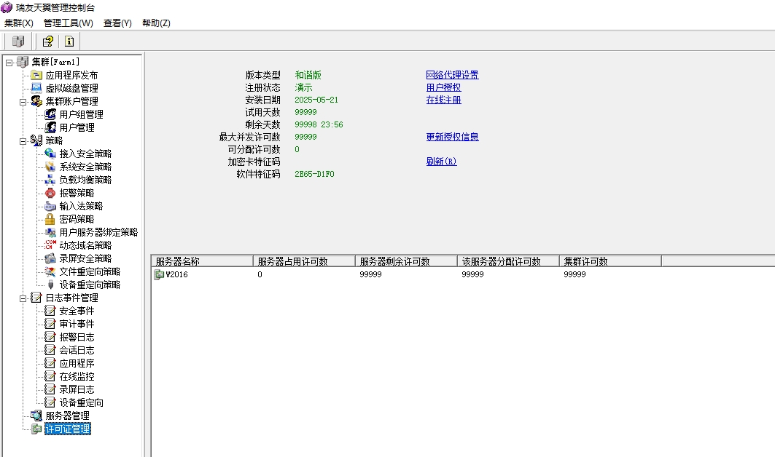Click the help question toolbar icon
The image size is (775, 457).
(x=47, y=41)
